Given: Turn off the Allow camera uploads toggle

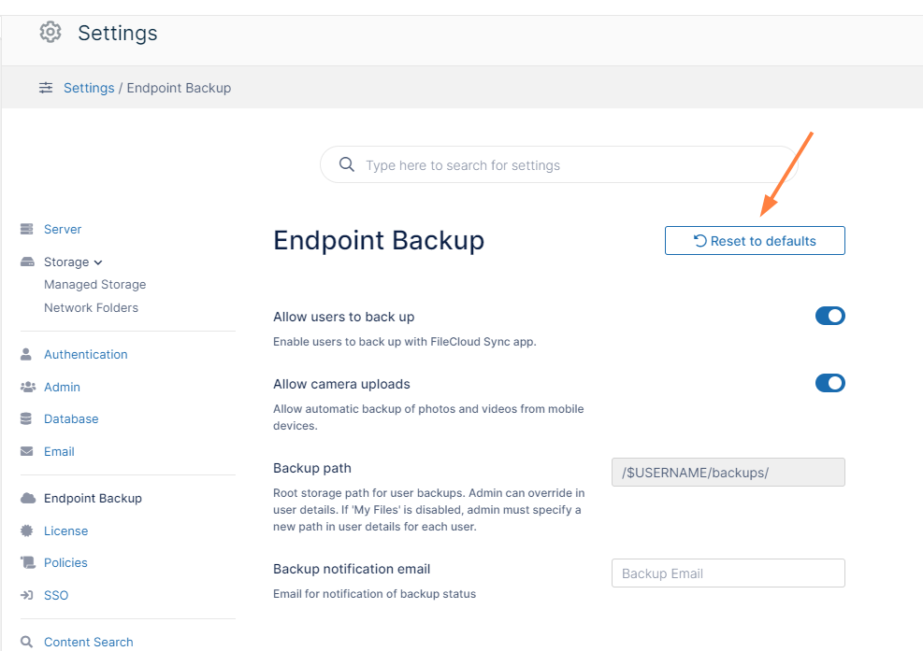Looking at the screenshot, I should click(829, 383).
